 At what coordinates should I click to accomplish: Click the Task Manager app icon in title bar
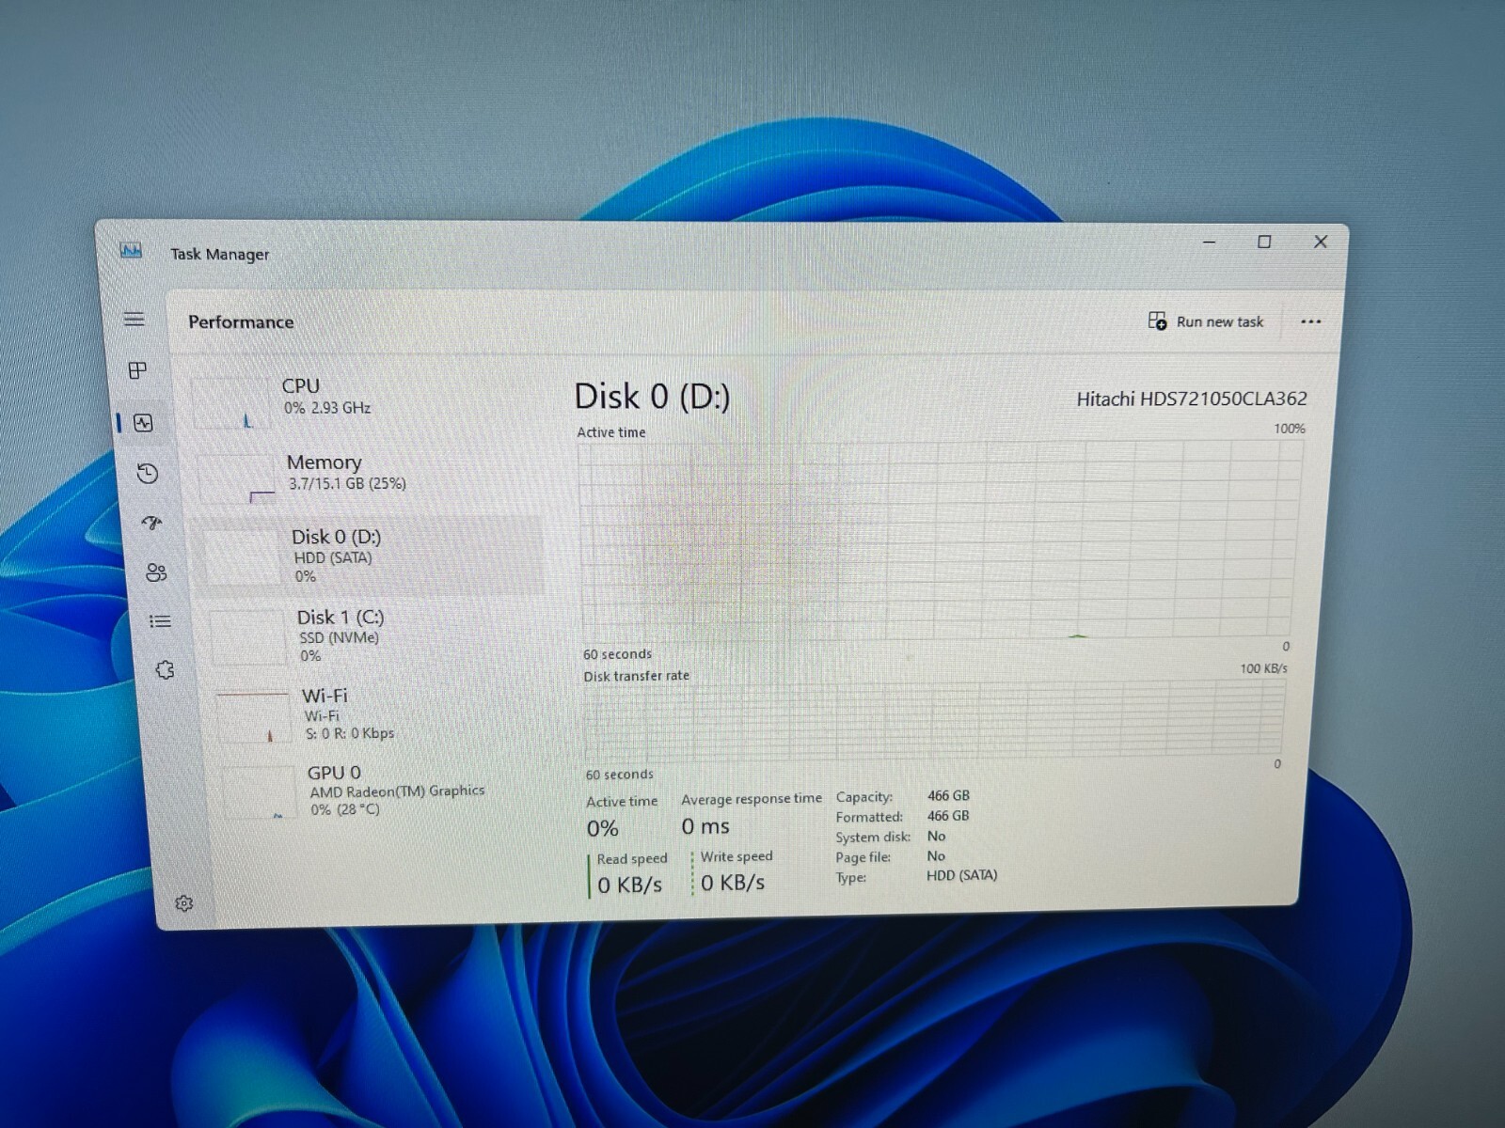point(131,250)
